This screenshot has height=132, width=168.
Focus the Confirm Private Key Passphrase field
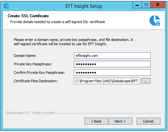(112, 73)
